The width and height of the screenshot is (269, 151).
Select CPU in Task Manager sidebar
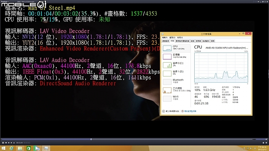pos(176,48)
